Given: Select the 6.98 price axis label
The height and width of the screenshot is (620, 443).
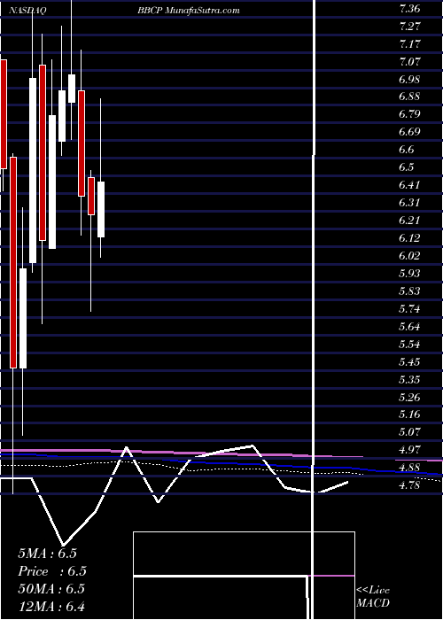Looking at the screenshot, I should point(409,80).
